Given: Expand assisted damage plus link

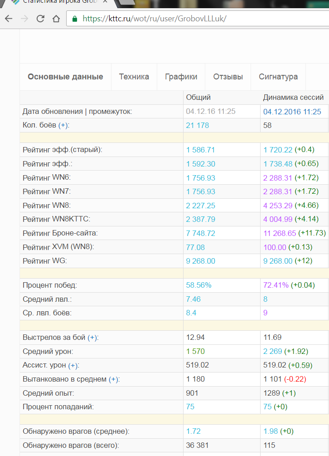Looking at the screenshot, I should tap(73, 365).
